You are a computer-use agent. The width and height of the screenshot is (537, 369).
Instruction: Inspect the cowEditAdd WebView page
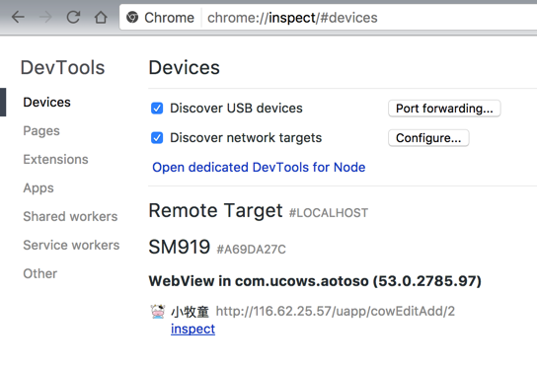192,329
